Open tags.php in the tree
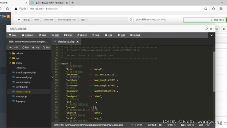Screen dimensions: 227x128 click(21, 101)
